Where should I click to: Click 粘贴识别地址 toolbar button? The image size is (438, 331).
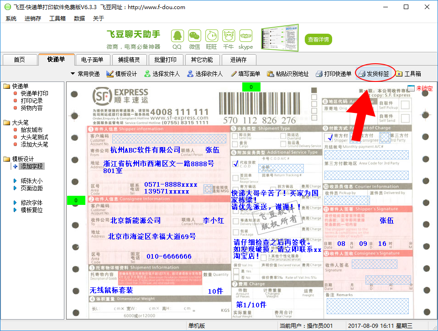[x=288, y=74]
